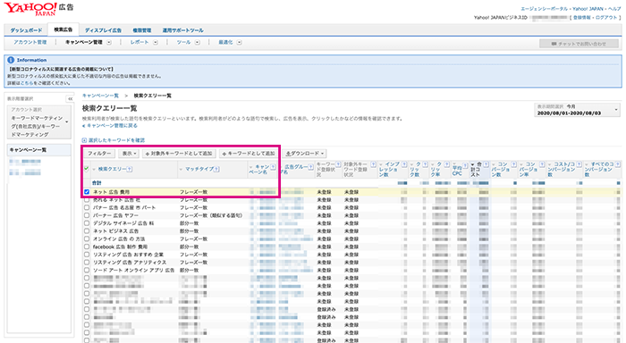Sort by the 検索クエリー column header
Viewport: 626px width, 343px height.
pyautogui.click(x=112, y=169)
